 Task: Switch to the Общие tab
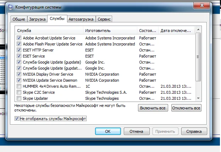coord(18,19)
